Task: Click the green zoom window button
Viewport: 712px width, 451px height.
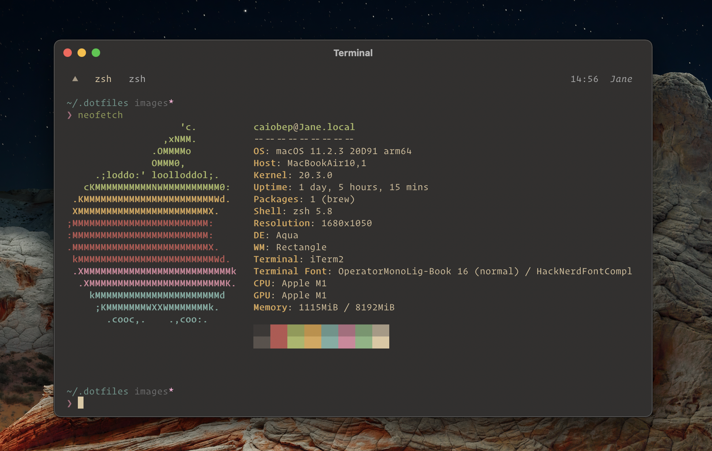Action: point(96,53)
